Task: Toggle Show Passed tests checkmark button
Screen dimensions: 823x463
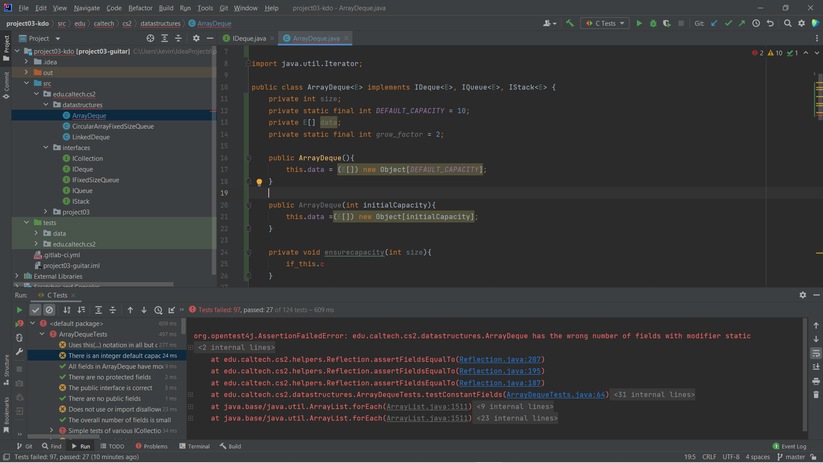Action: click(36, 310)
